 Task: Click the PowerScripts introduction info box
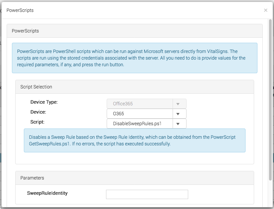pos(135,58)
